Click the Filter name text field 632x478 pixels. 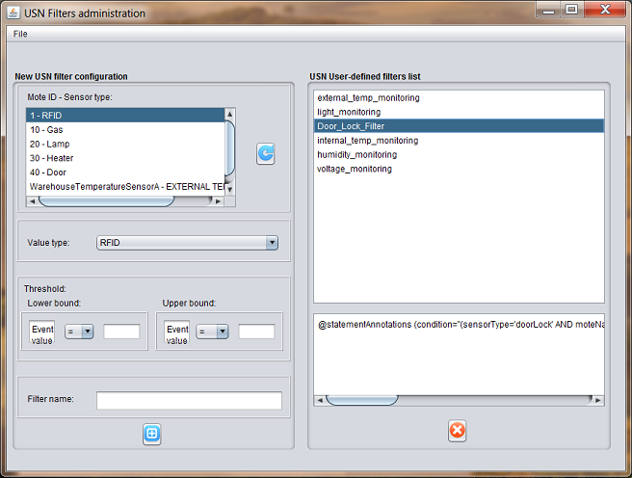point(189,400)
